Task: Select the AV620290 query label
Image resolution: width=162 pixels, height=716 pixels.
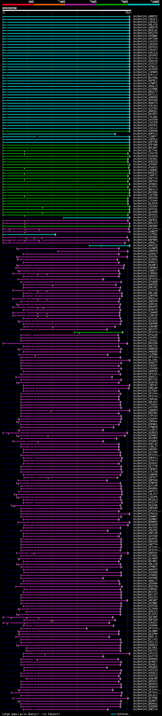Action: 9,8
